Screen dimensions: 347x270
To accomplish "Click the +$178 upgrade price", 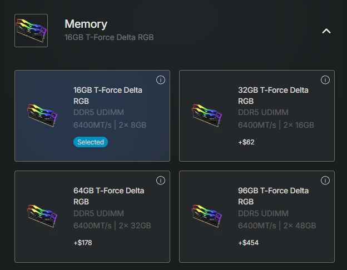I will pyautogui.click(x=84, y=243).
